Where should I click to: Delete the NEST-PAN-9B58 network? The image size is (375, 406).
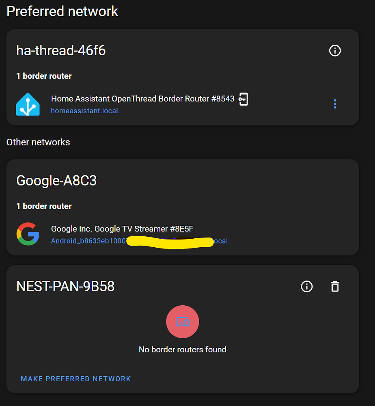335,287
